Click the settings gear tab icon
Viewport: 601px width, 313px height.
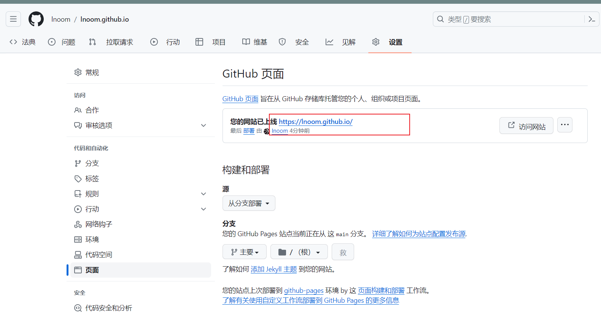[x=376, y=42]
